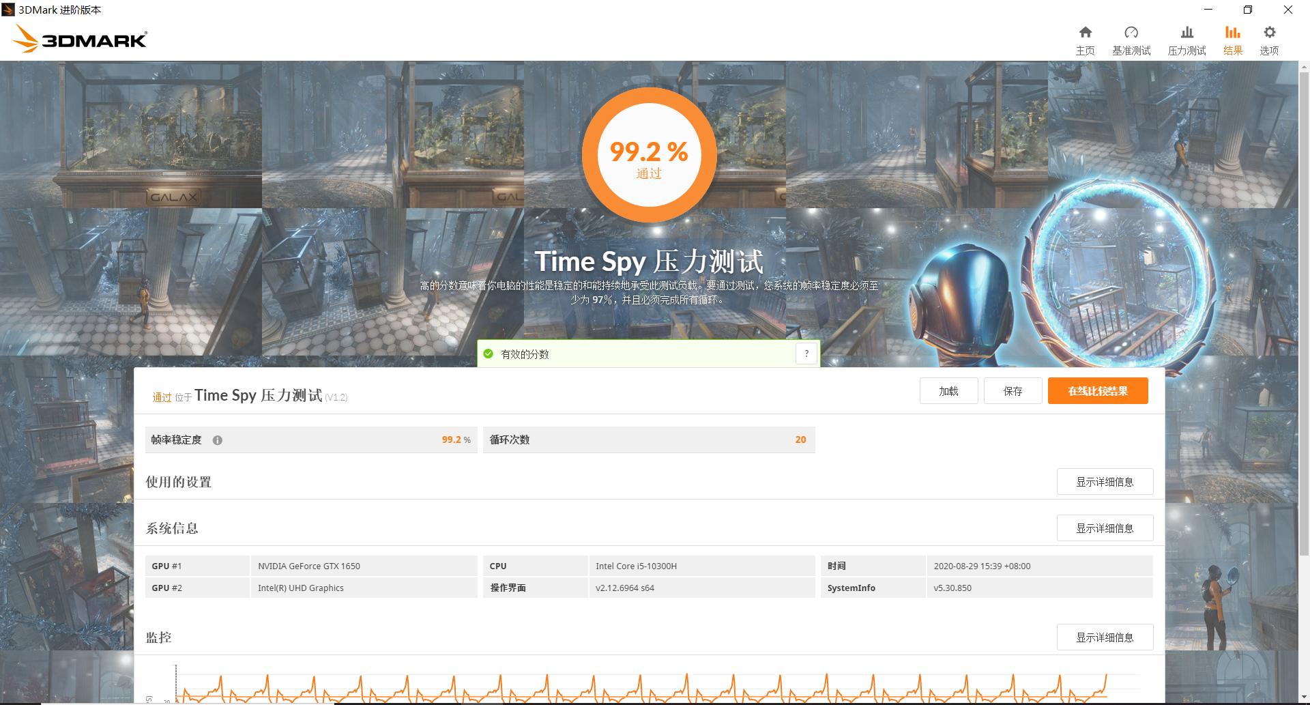Click the info icon beside 帧率稳定度
Viewport: 1310px width, 705px height.
click(218, 440)
